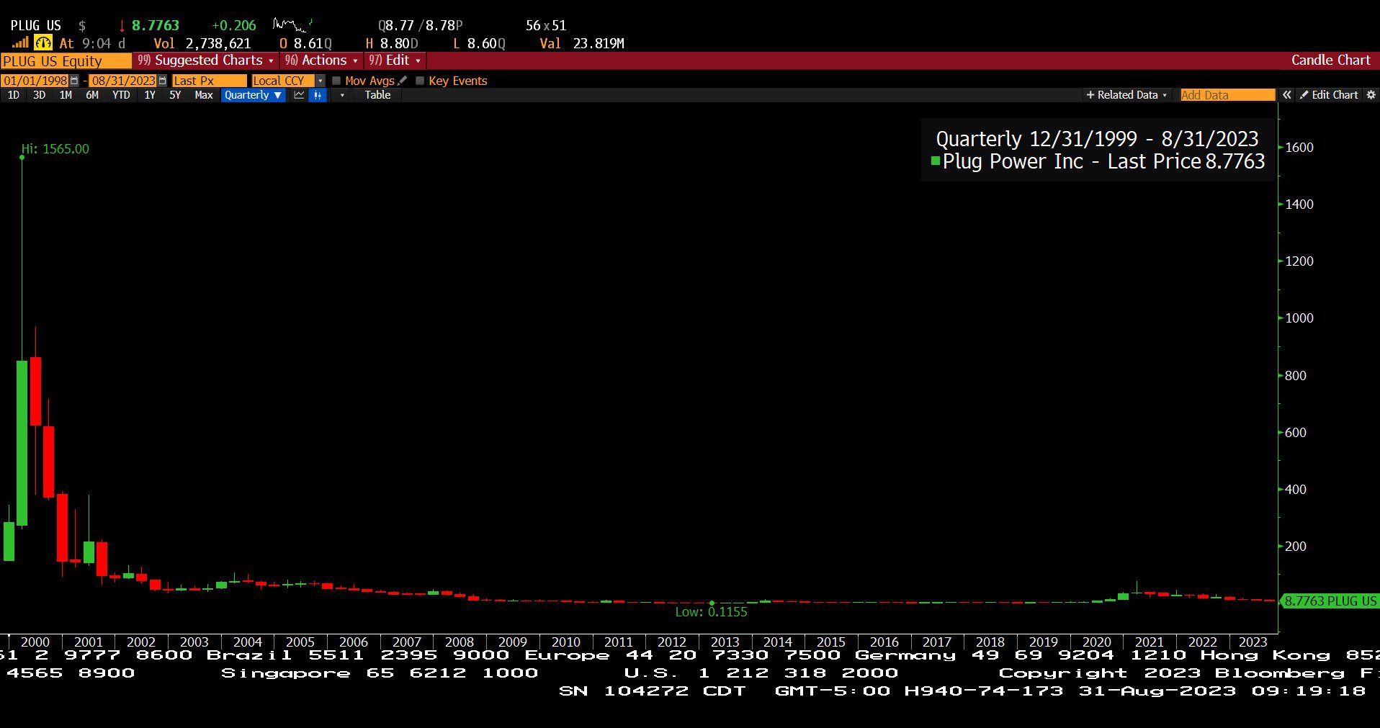This screenshot has height=728, width=1380.
Task: Click the start date field 01/01/1998
Action: (x=35, y=81)
